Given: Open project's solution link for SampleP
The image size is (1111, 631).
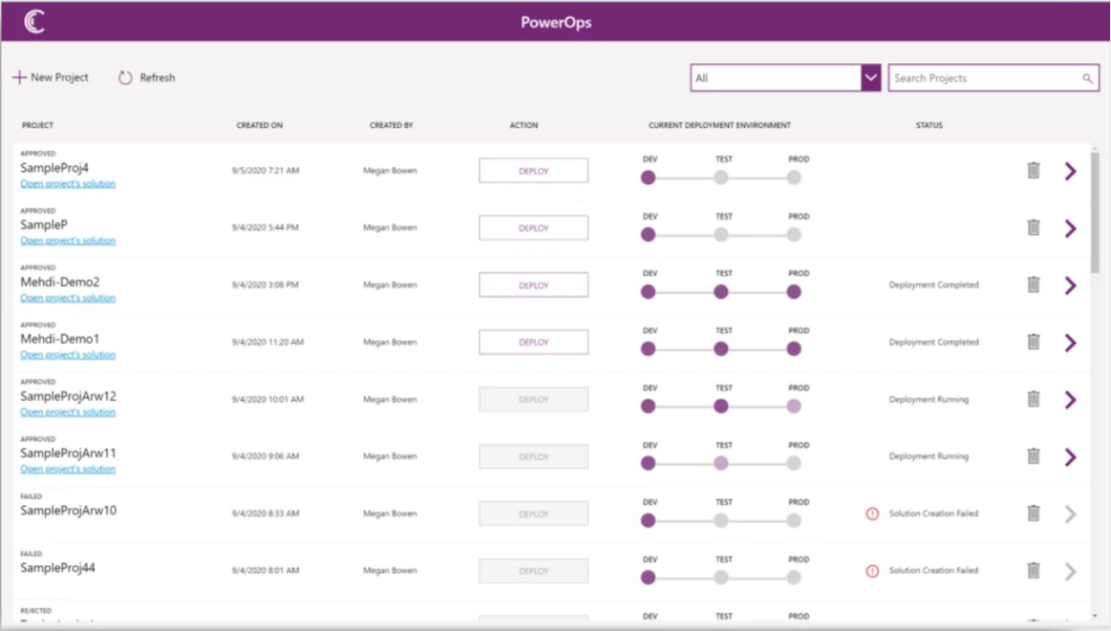Looking at the screenshot, I should pos(68,241).
